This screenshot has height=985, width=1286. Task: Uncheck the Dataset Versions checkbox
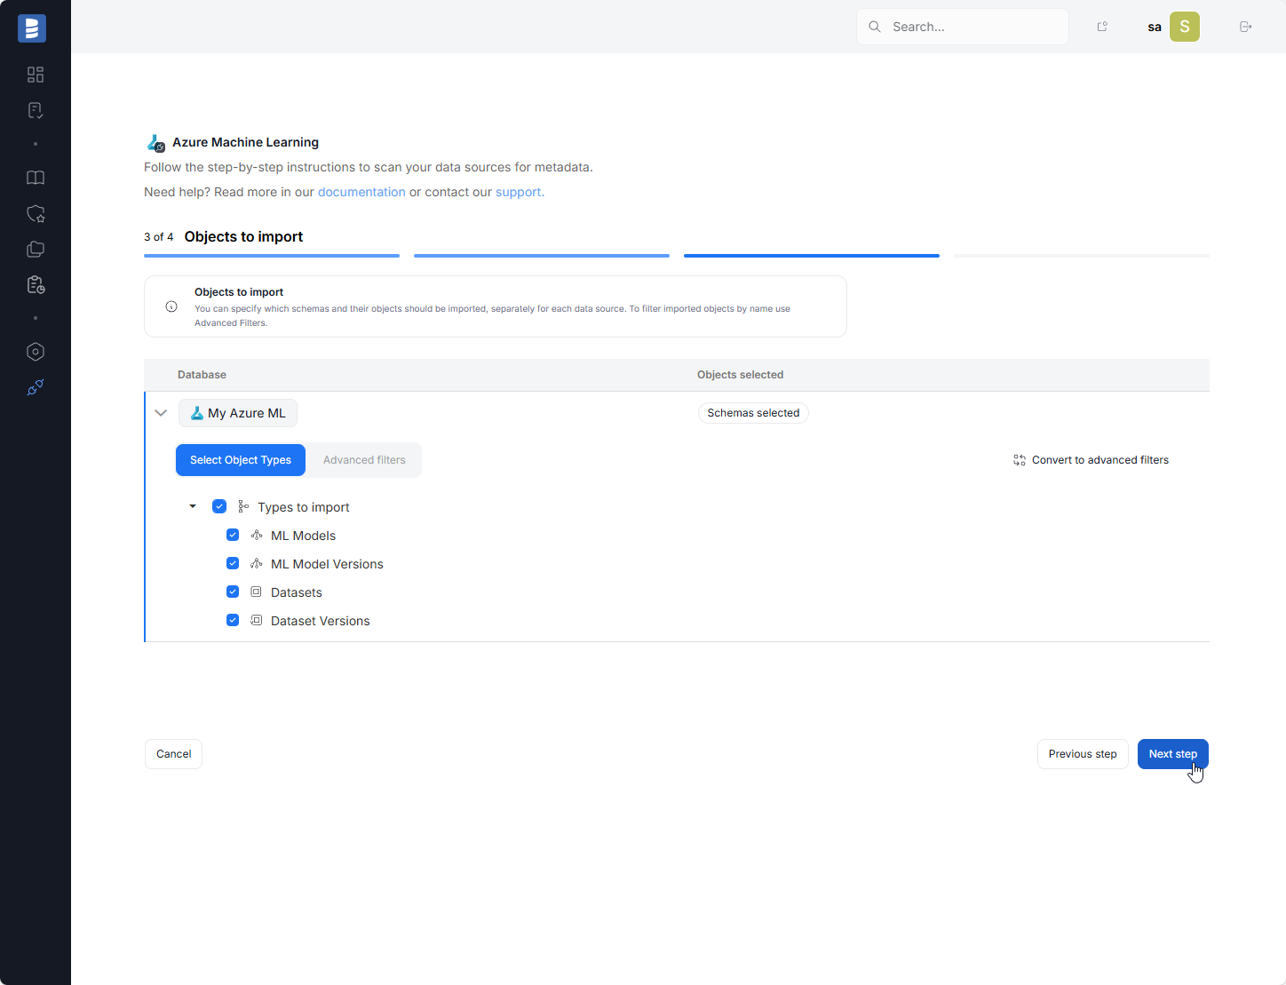[x=233, y=620]
